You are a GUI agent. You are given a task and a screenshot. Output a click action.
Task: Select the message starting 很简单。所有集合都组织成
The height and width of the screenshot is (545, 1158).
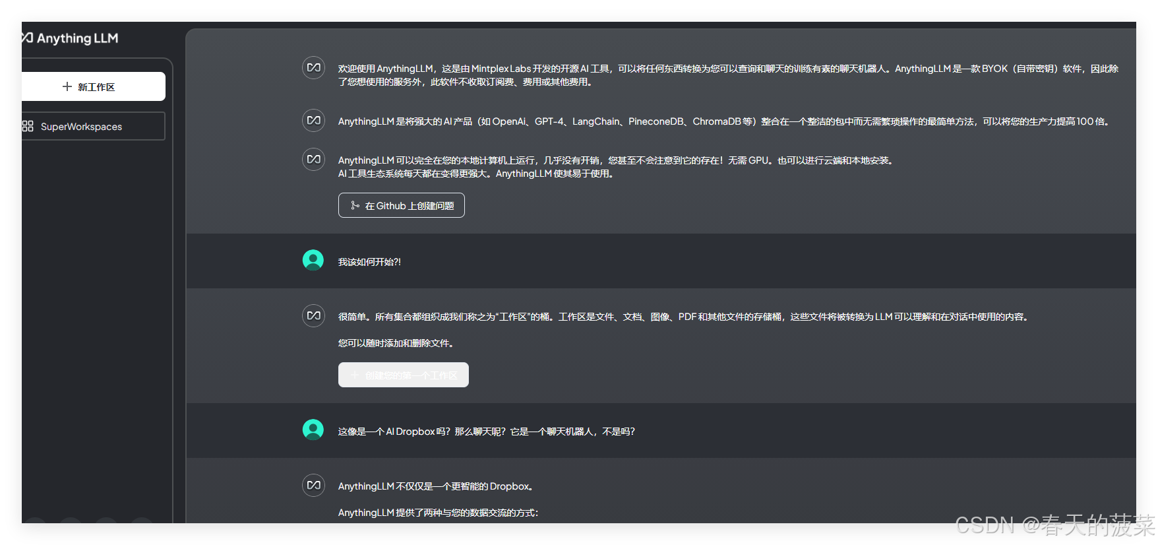click(x=685, y=317)
